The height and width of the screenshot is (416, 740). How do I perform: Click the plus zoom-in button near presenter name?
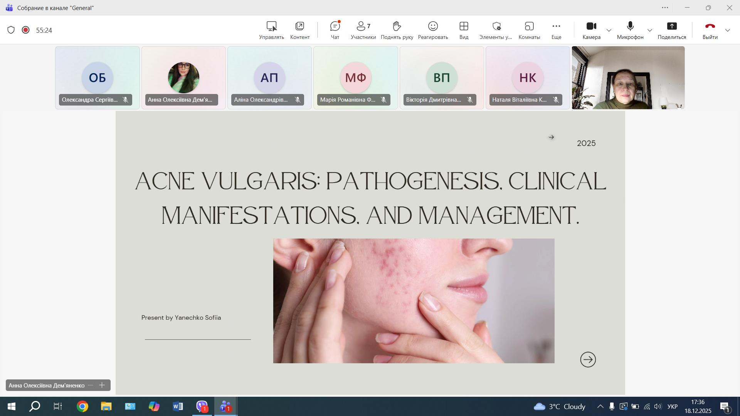pyautogui.click(x=102, y=385)
